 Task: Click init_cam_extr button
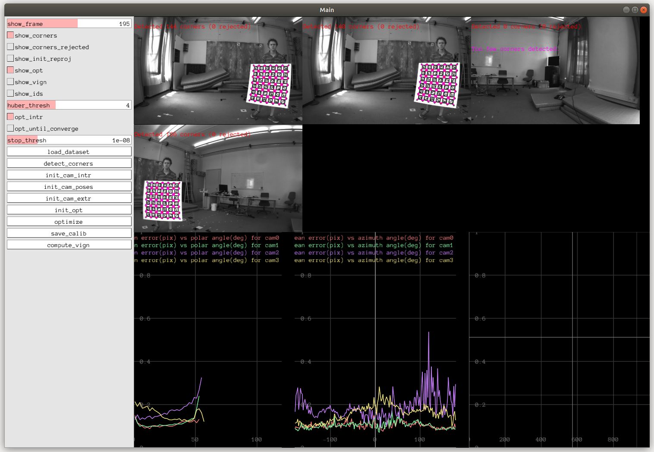click(x=69, y=198)
